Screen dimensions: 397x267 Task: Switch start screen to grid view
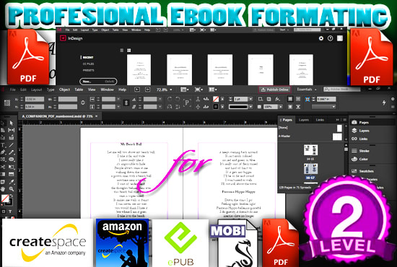(x=129, y=51)
